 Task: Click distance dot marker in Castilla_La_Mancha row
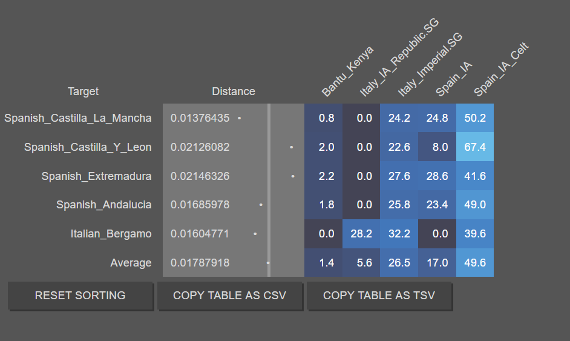pos(239,118)
